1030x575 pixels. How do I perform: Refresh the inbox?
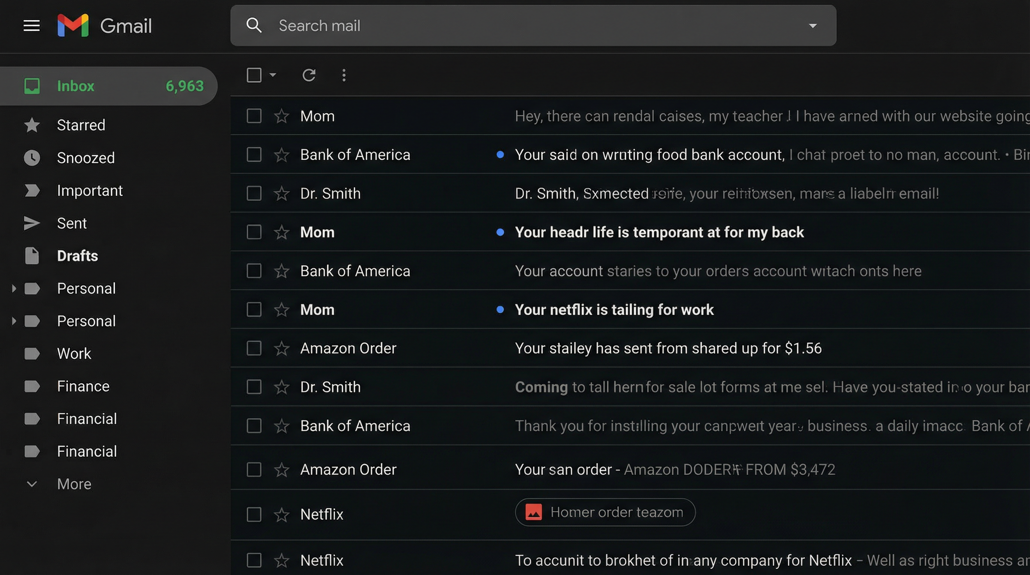pos(309,75)
